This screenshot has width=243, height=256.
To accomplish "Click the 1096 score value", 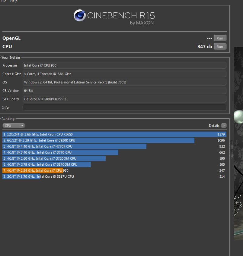I will (221, 140).
